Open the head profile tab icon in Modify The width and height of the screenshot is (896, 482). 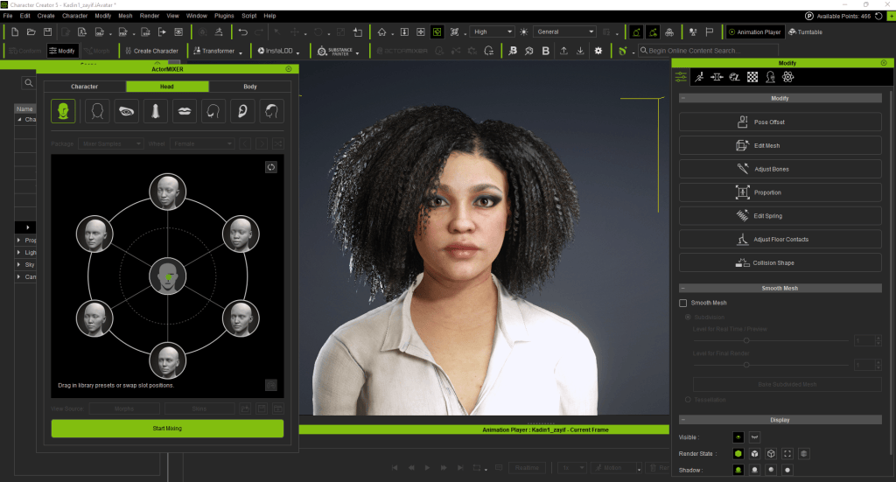(770, 77)
